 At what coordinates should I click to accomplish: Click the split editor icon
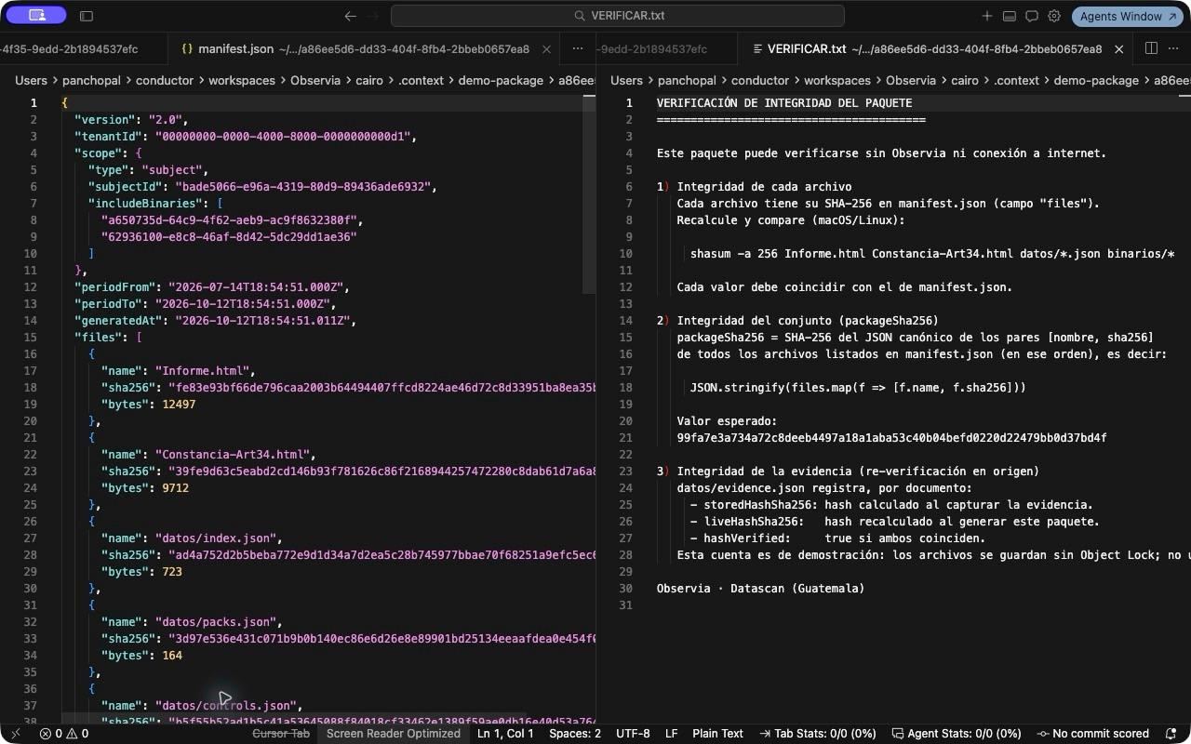tap(1151, 48)
